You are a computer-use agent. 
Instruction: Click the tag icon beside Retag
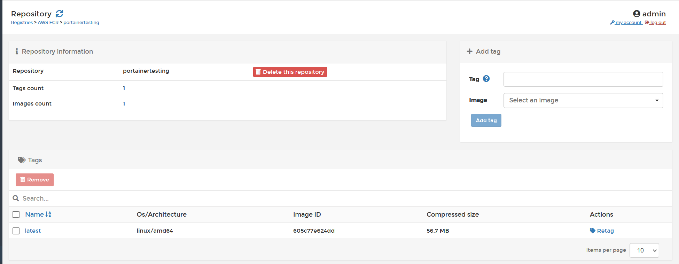[x=593, y=231]
